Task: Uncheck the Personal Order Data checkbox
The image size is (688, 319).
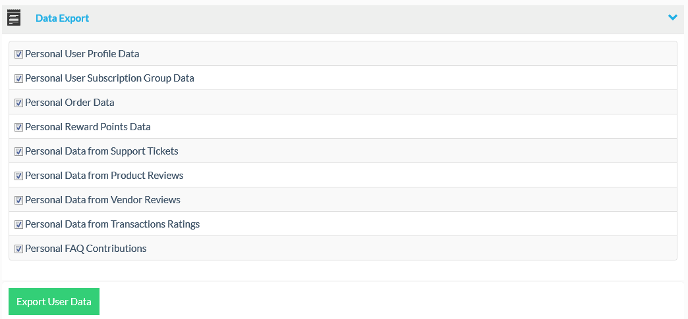Action: click(18, 103)
